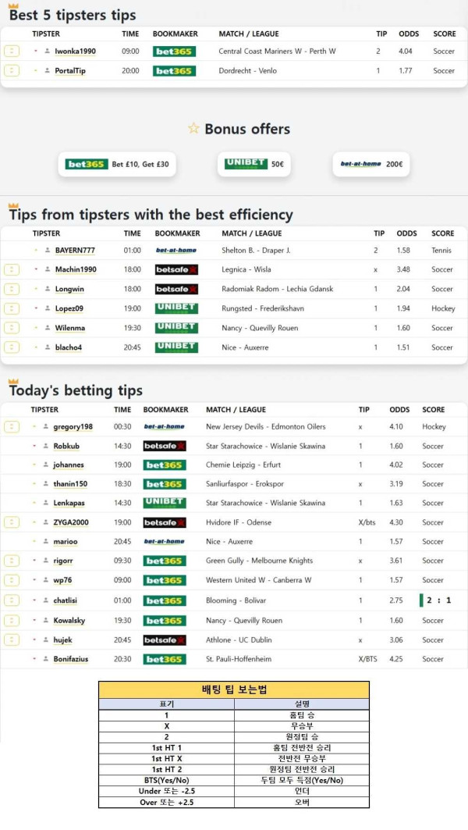Click the Unibet logo in Lopez09's row
This screenshot has height=830, width=468.
(x=176, y=308)
